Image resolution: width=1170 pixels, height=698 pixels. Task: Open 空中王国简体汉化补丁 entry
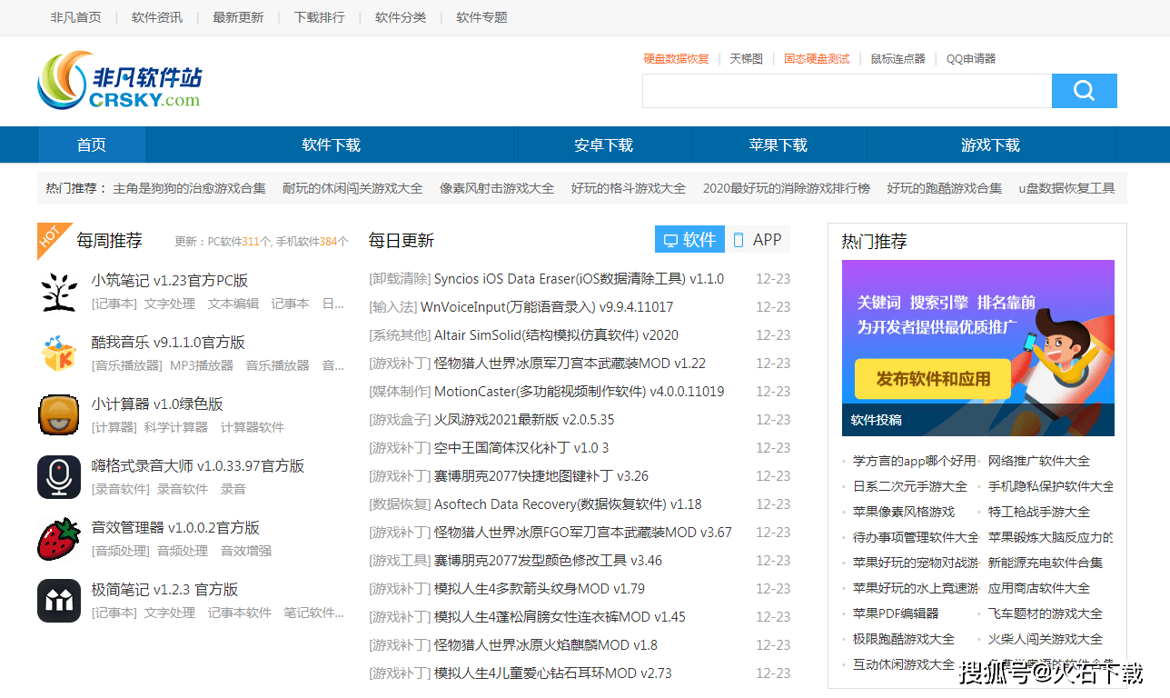click(521, 448)
